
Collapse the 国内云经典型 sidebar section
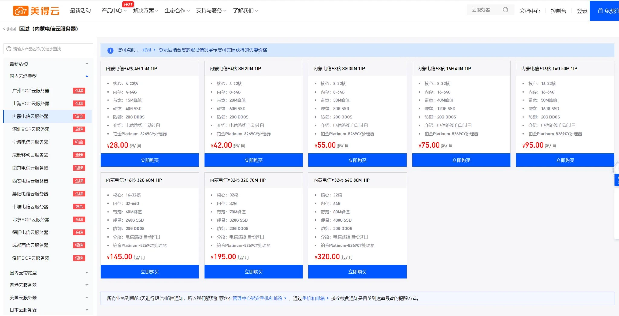(x=87, y=76)
